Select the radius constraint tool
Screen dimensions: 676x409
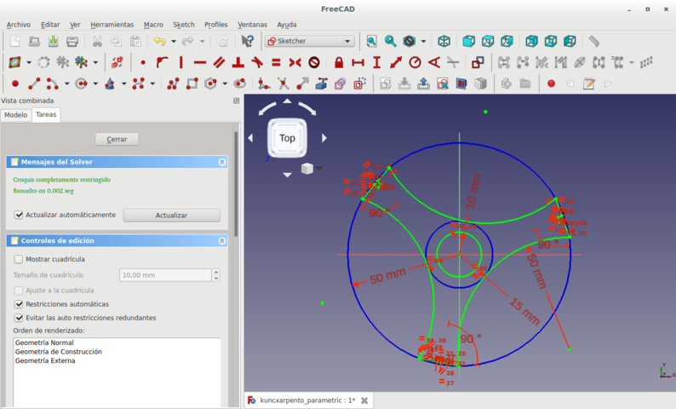[415, 62]
